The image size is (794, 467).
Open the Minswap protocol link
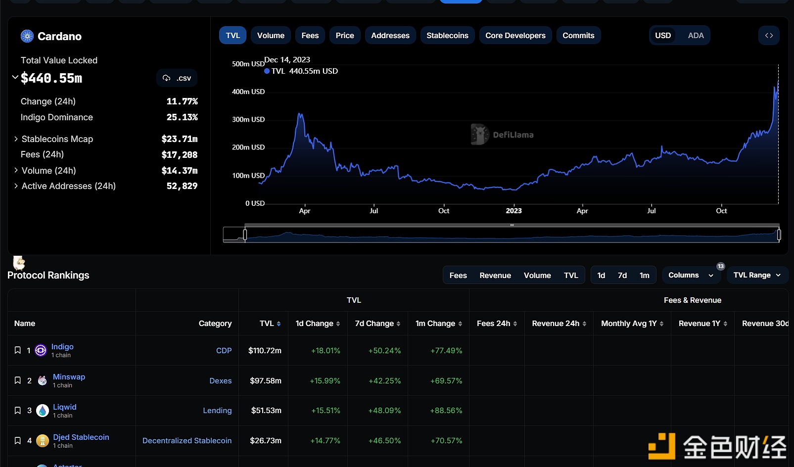[x=69, y=377]
